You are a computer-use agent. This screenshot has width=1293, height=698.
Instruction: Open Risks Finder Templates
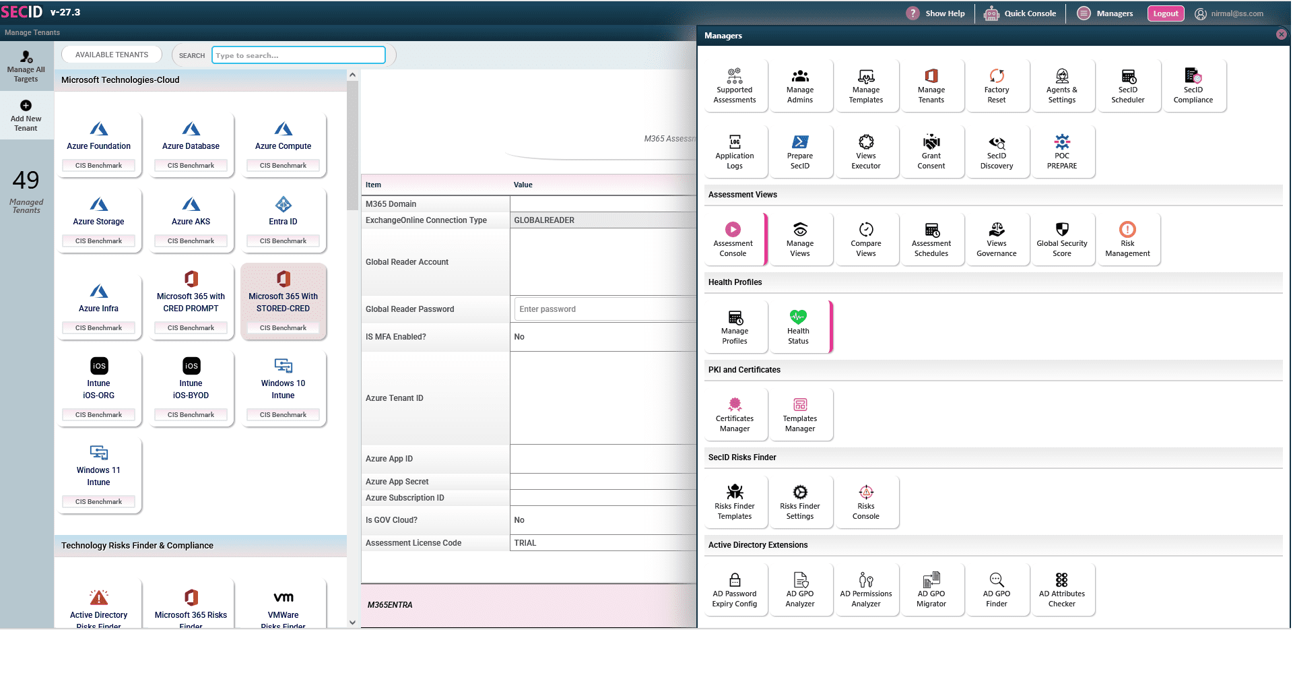point(735,502)
